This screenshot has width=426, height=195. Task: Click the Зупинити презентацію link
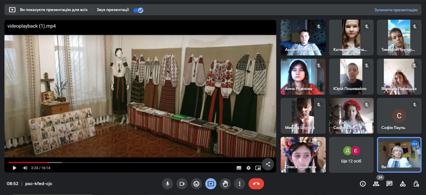pyautogui.click(x=396, y=10)
